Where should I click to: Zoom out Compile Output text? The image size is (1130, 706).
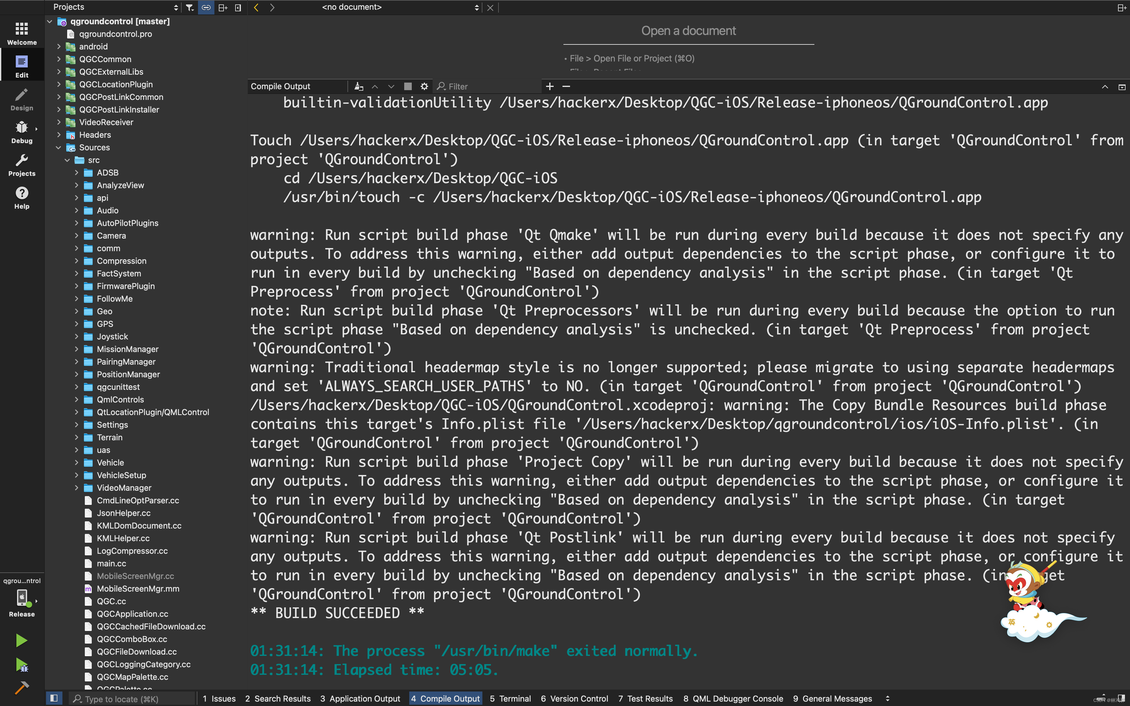click(566, 86)
